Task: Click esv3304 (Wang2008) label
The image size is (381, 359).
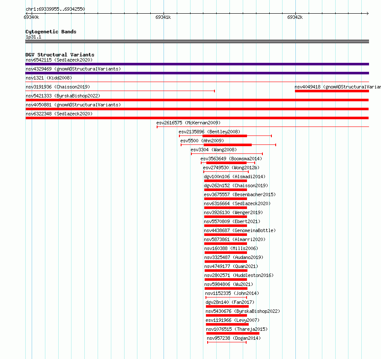Action: click(214, 150)
